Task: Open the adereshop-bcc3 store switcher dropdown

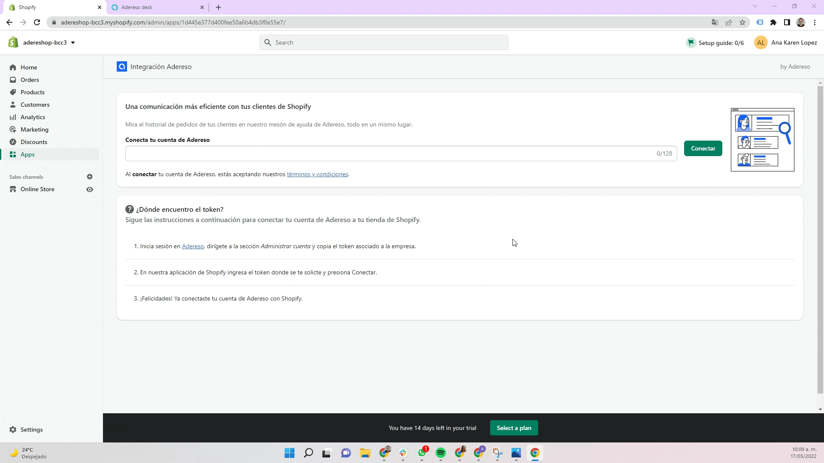Action: 49,42
